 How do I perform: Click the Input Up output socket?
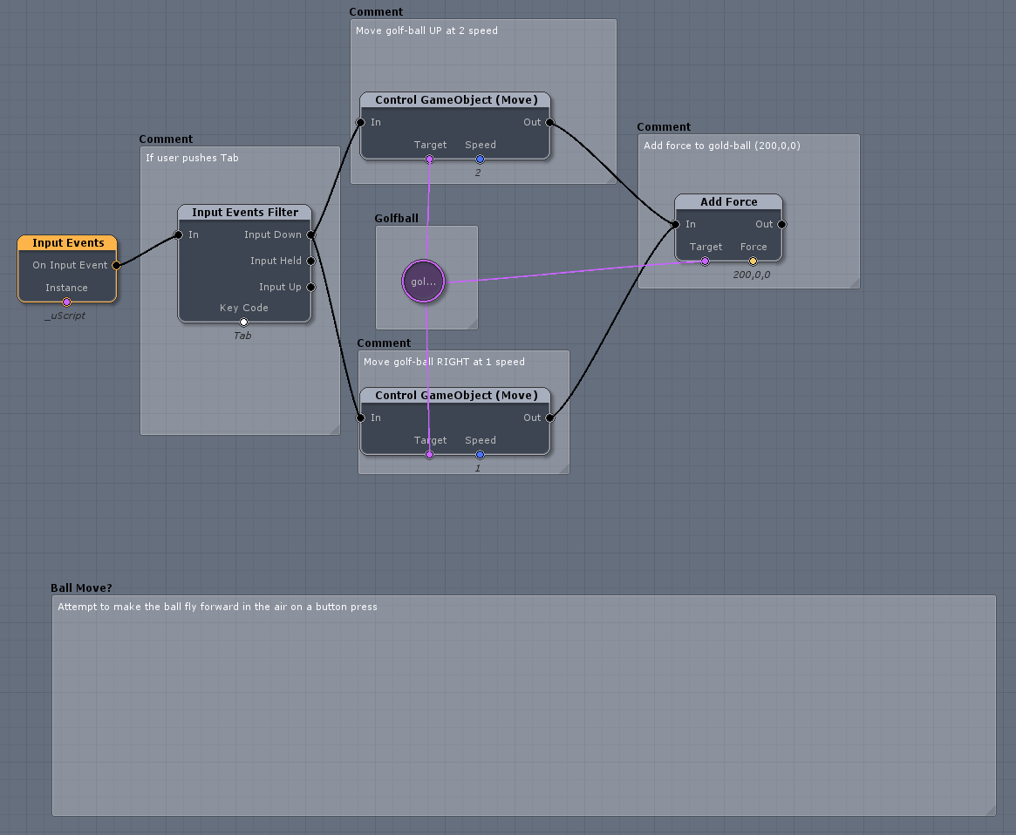[310, 287]
